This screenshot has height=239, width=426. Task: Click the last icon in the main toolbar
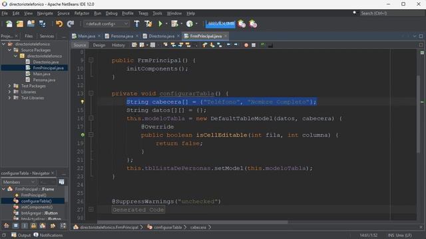[x=253, y=24]
